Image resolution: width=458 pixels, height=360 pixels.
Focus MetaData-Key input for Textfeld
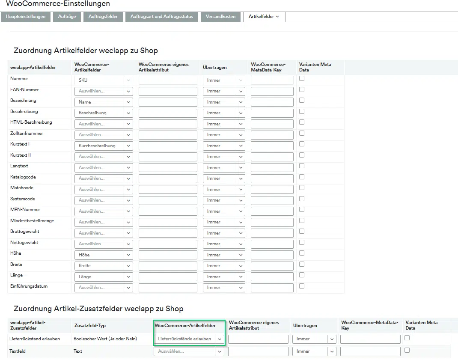click(370, 351)
